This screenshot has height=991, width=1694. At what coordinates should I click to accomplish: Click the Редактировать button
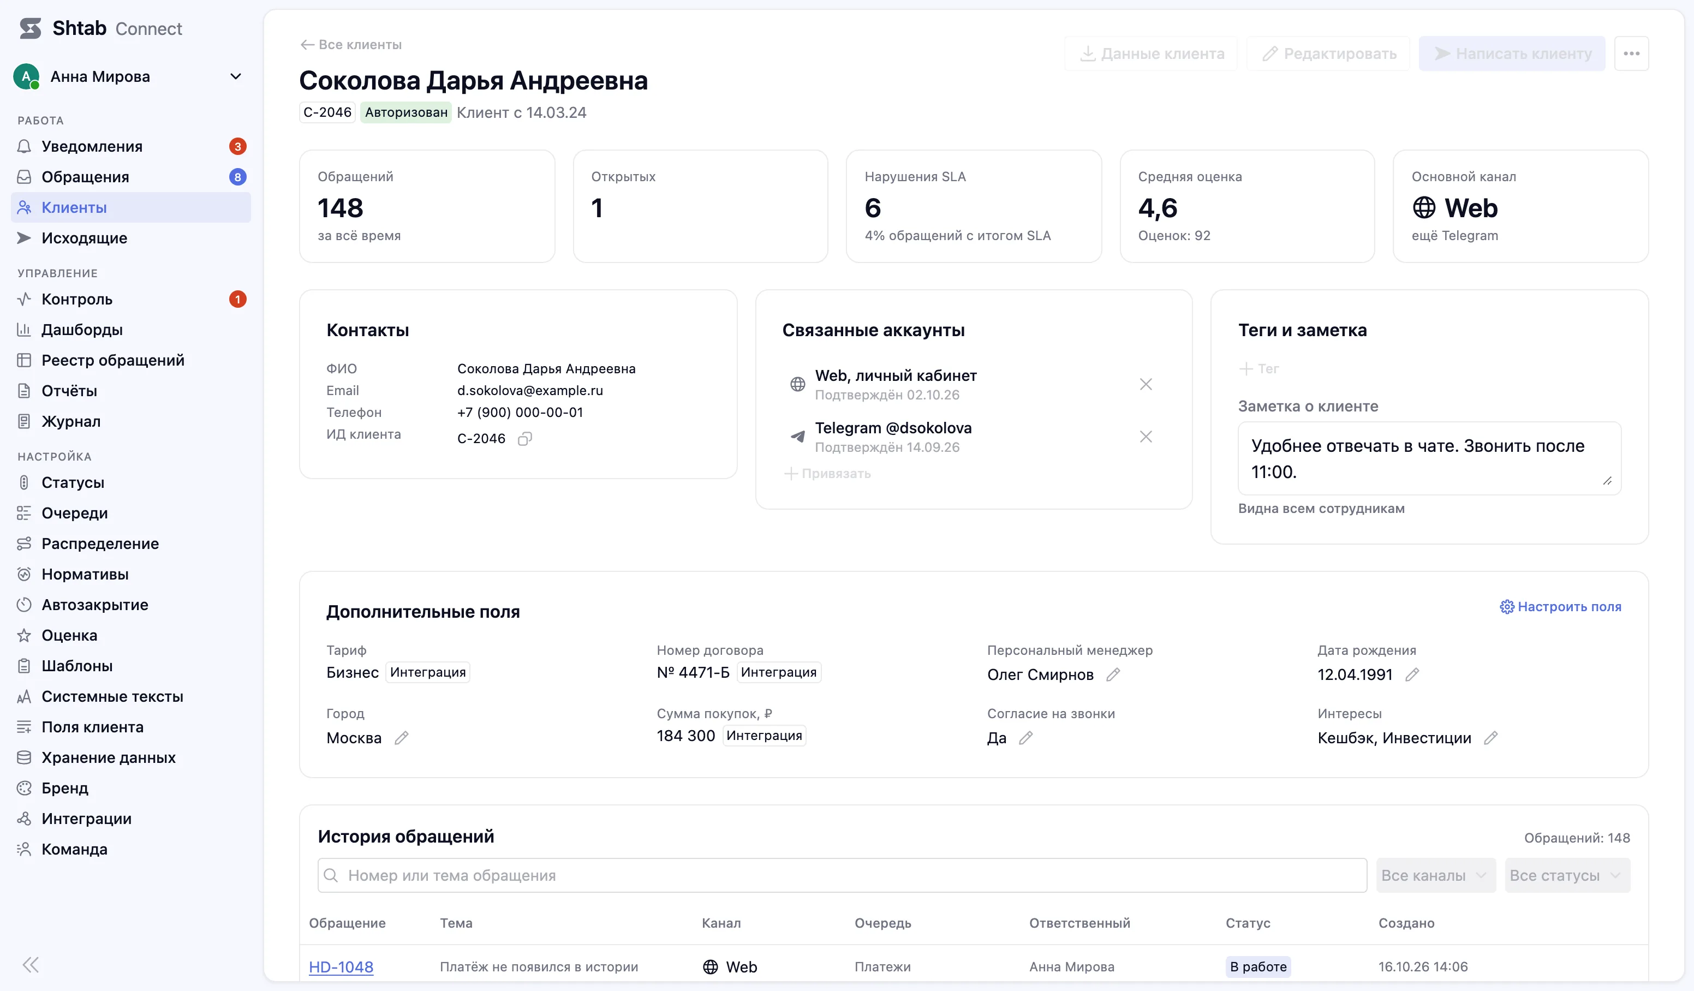pos(1328,54)
